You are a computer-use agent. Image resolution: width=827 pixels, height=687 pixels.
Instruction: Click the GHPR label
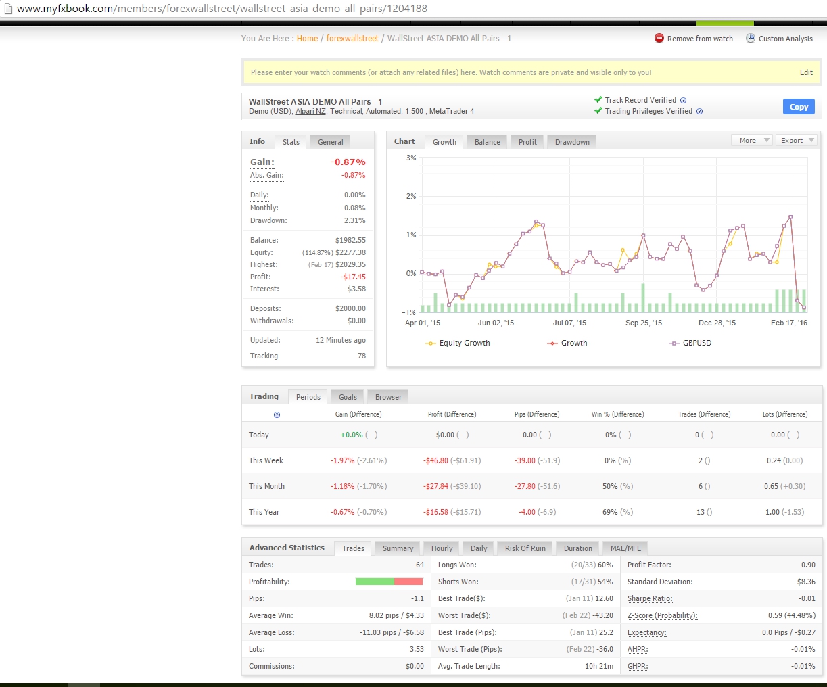click(638, 666)
